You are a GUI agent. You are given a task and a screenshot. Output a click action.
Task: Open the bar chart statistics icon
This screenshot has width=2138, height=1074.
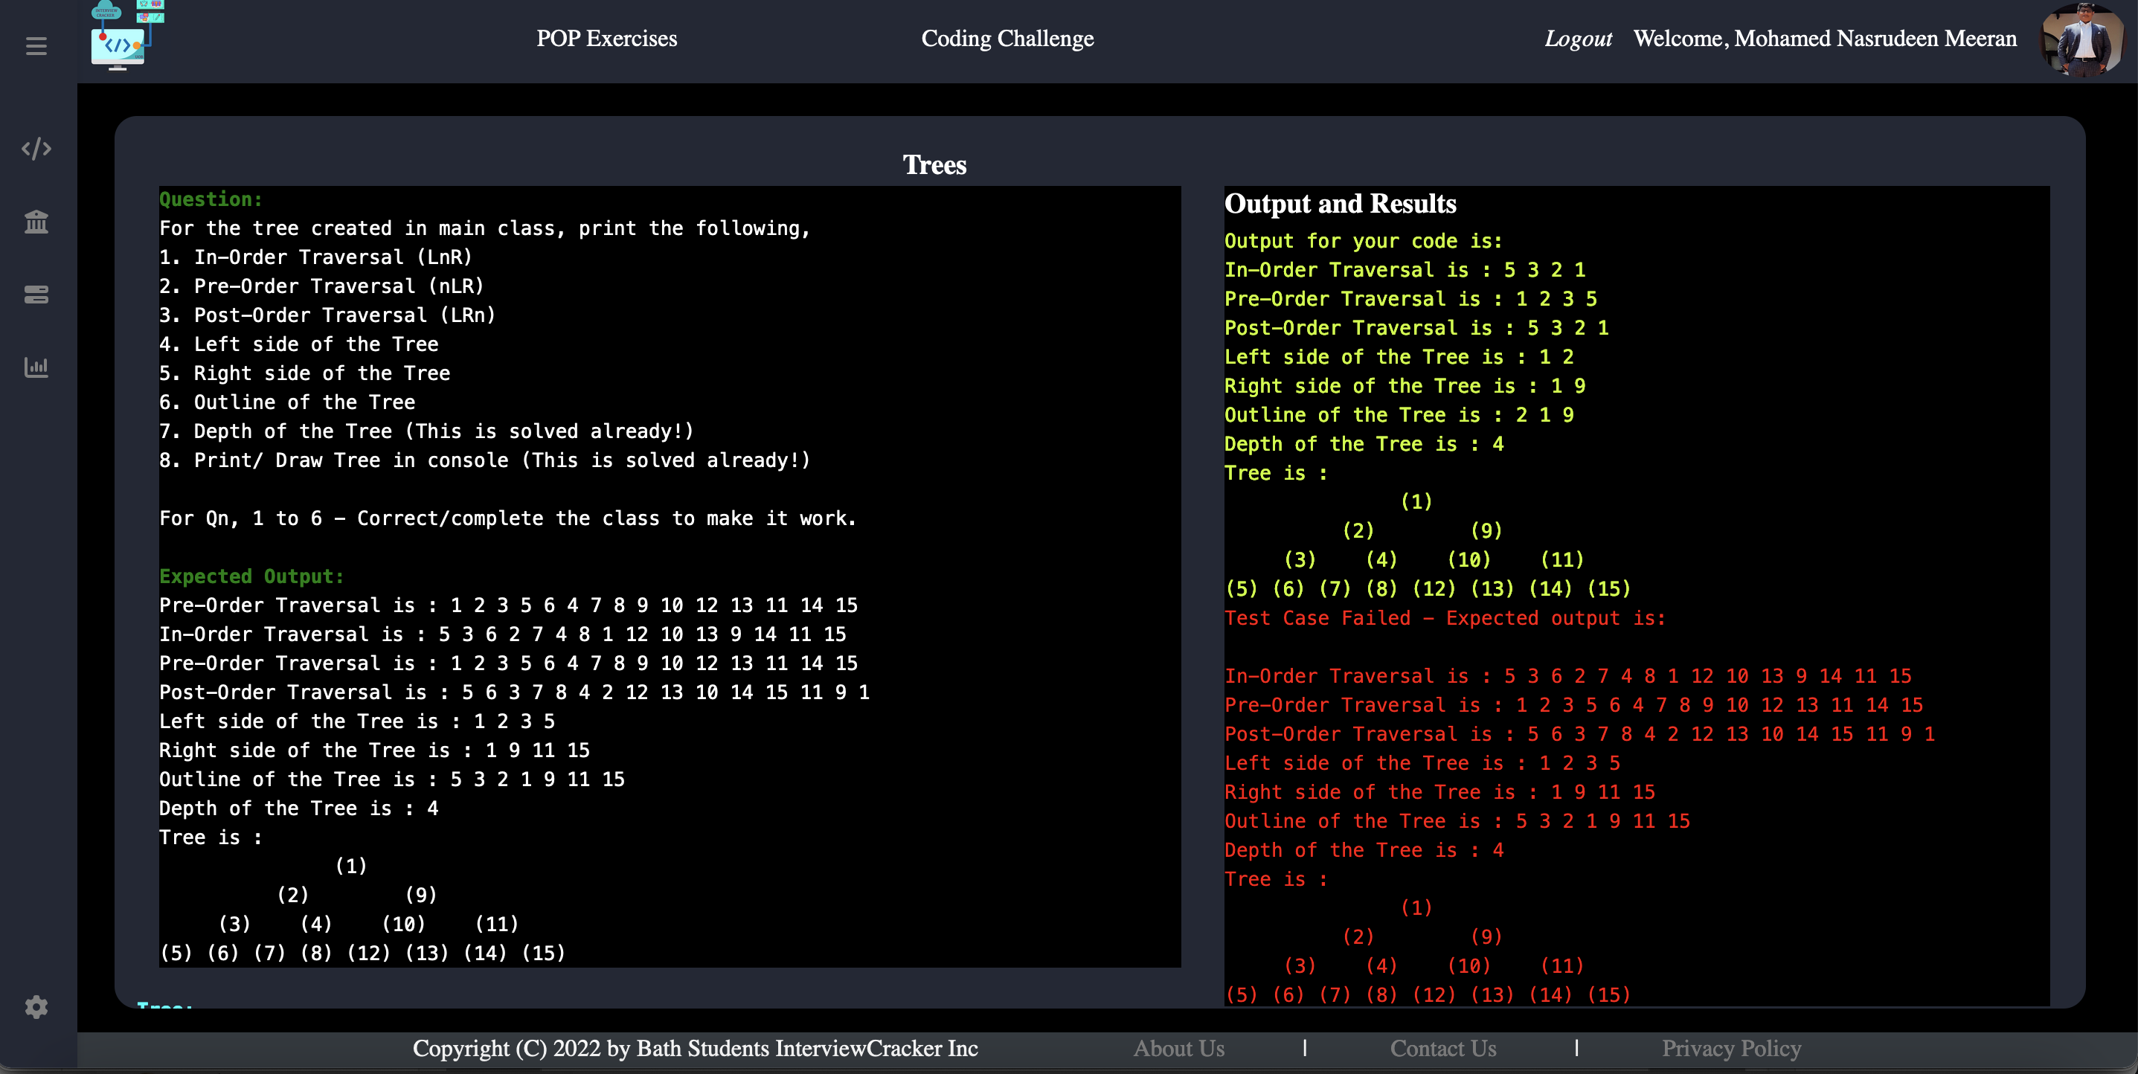click(x=36, y=367)
